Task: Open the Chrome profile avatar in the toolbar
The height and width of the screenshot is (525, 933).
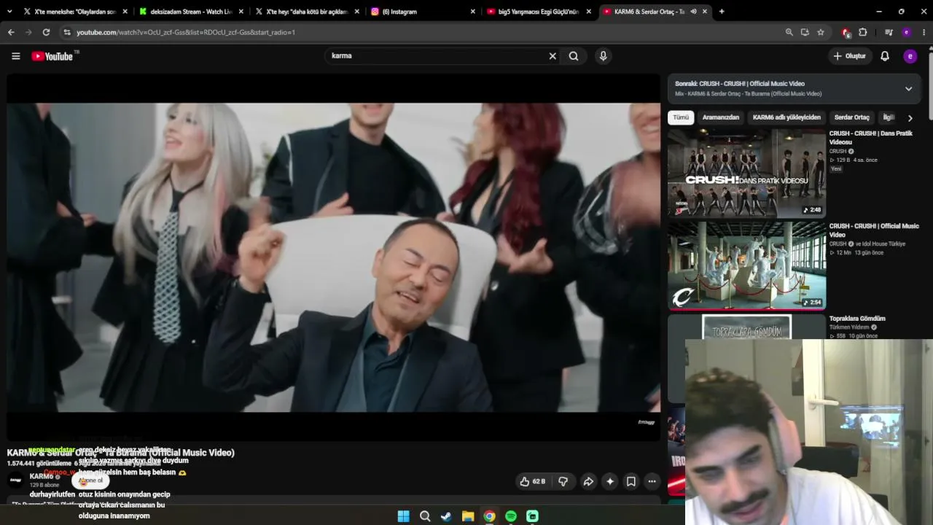Action: (x=907, y=32)
